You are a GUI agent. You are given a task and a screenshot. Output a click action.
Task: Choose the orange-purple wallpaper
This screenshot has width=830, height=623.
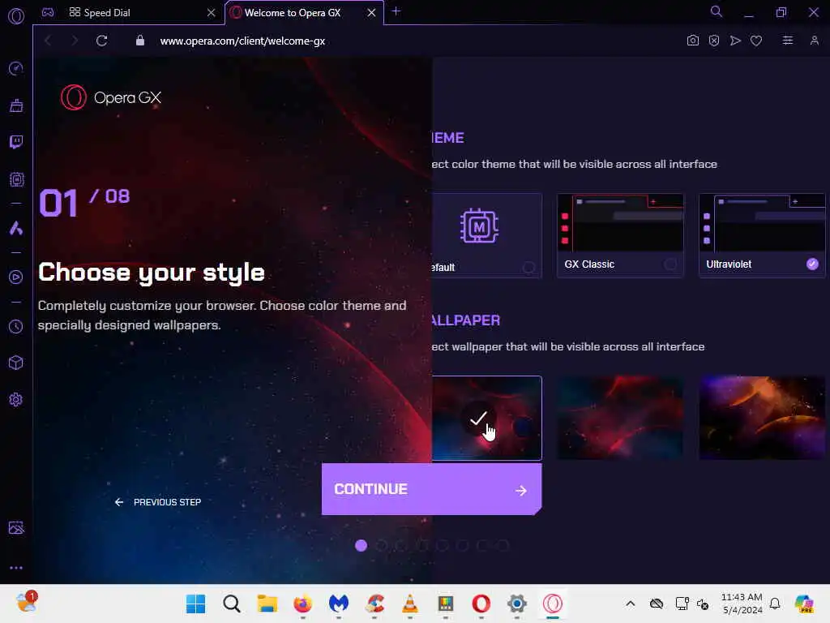click(762, 418)
